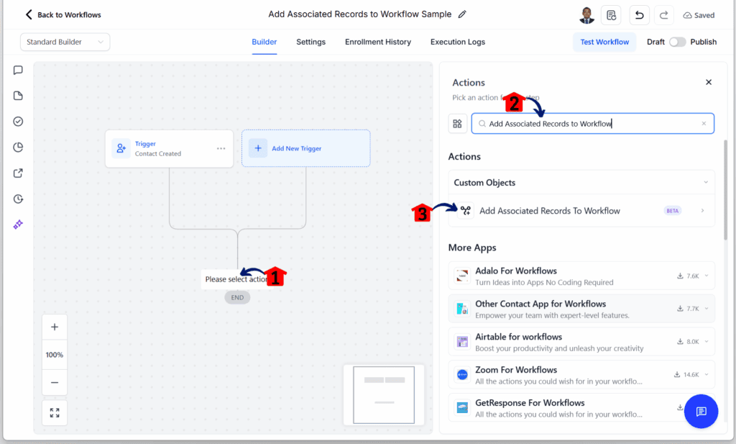Image resolution: width=736 pixels, height=444 pixels.
Task: Click the purple AI sparkle sidebar icon
Action: (x=17, y=225)
